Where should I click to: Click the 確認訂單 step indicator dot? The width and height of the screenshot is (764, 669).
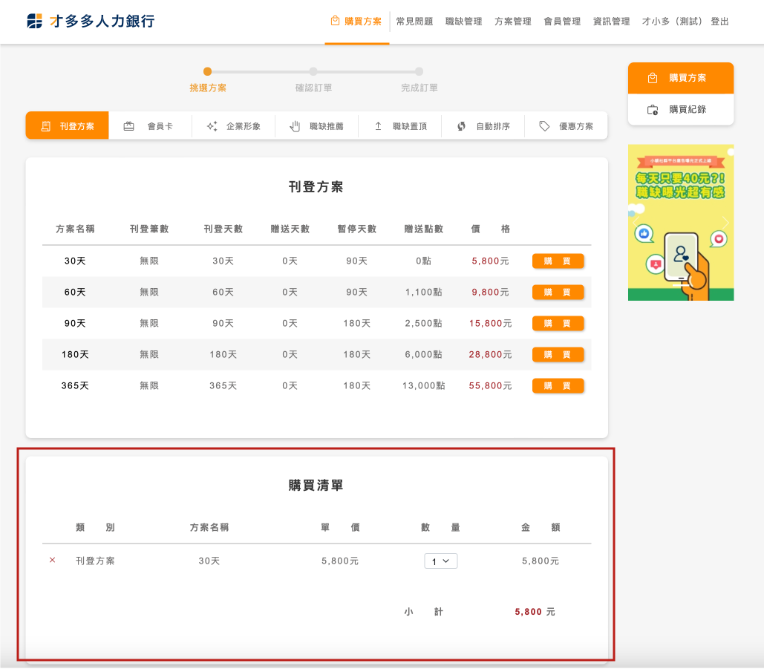pyautogui.click(x=313, y=72)
